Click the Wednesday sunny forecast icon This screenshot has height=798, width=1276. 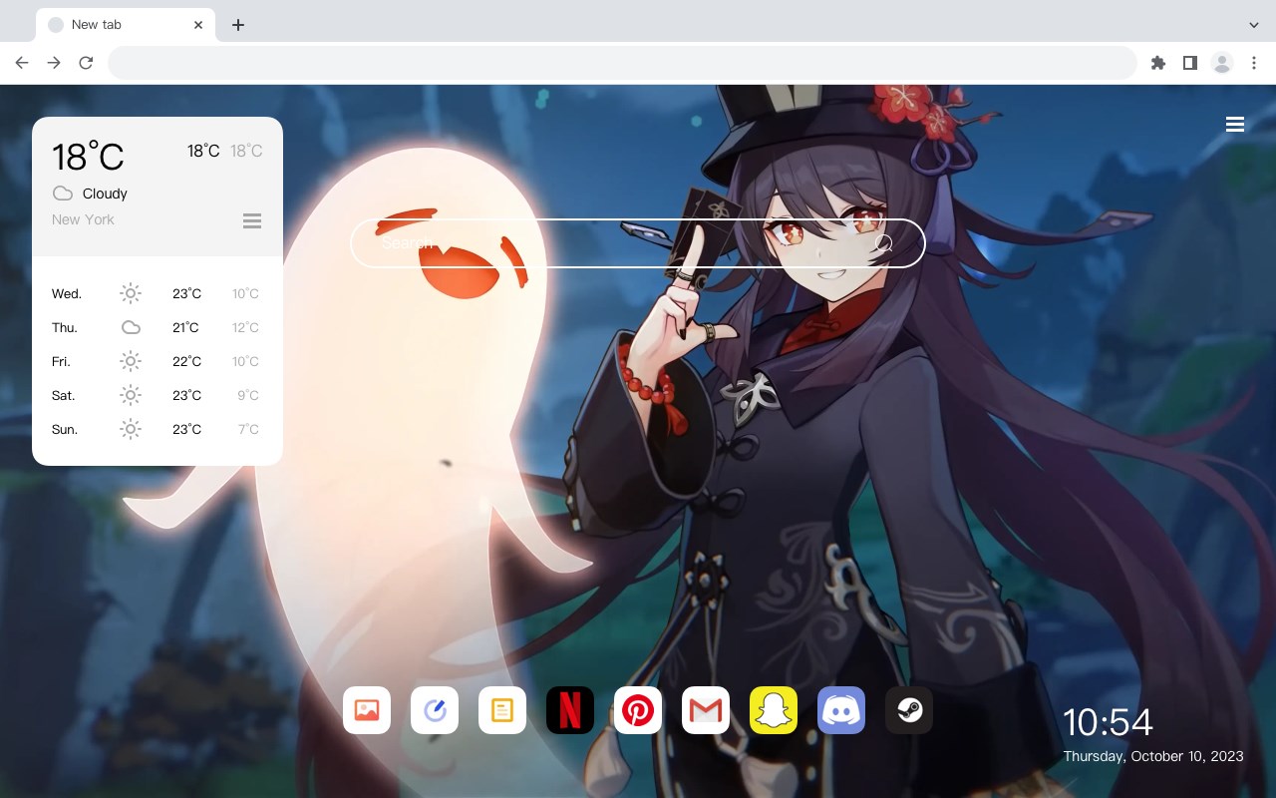tap(131, 293)
